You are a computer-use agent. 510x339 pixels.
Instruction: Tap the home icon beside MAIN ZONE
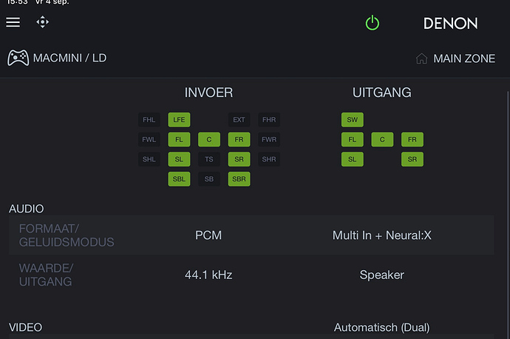pyautogui.click(x=421, y=58)
